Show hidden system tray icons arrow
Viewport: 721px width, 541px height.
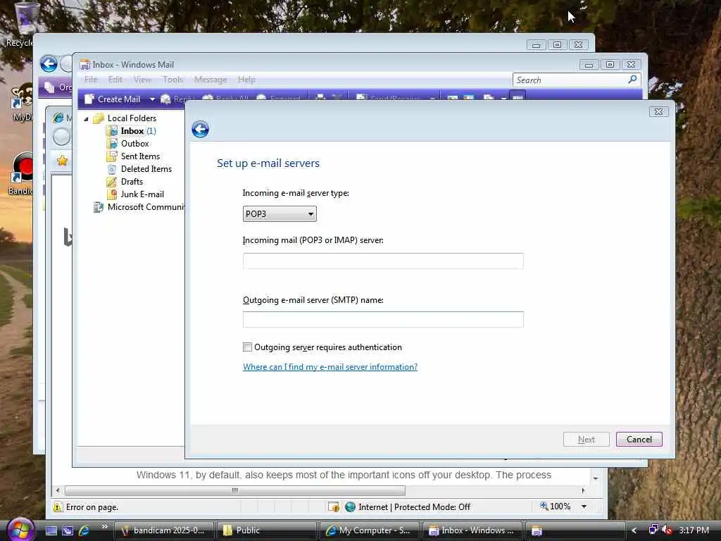pyautogui.click(x=634, y=530)
